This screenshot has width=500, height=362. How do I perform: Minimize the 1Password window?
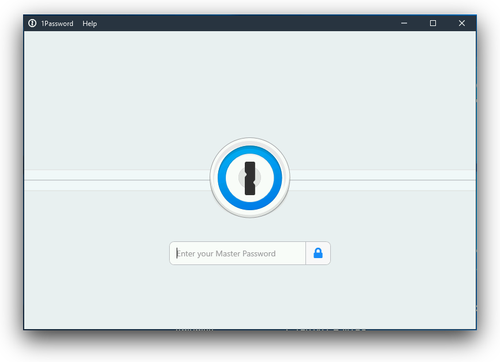click(x=404, y=23)
